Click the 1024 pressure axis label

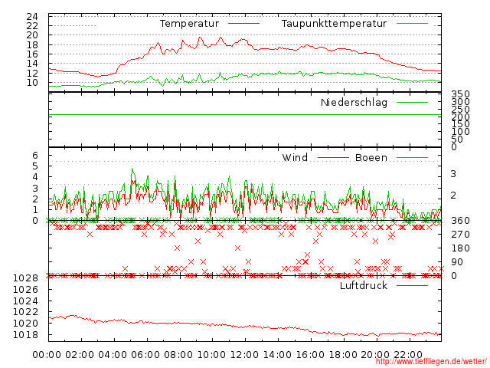25,301
